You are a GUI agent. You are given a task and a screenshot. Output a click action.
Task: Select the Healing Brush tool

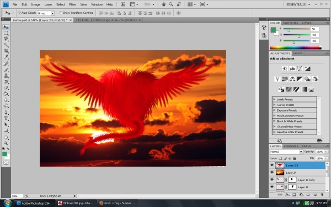pos(6,64)
